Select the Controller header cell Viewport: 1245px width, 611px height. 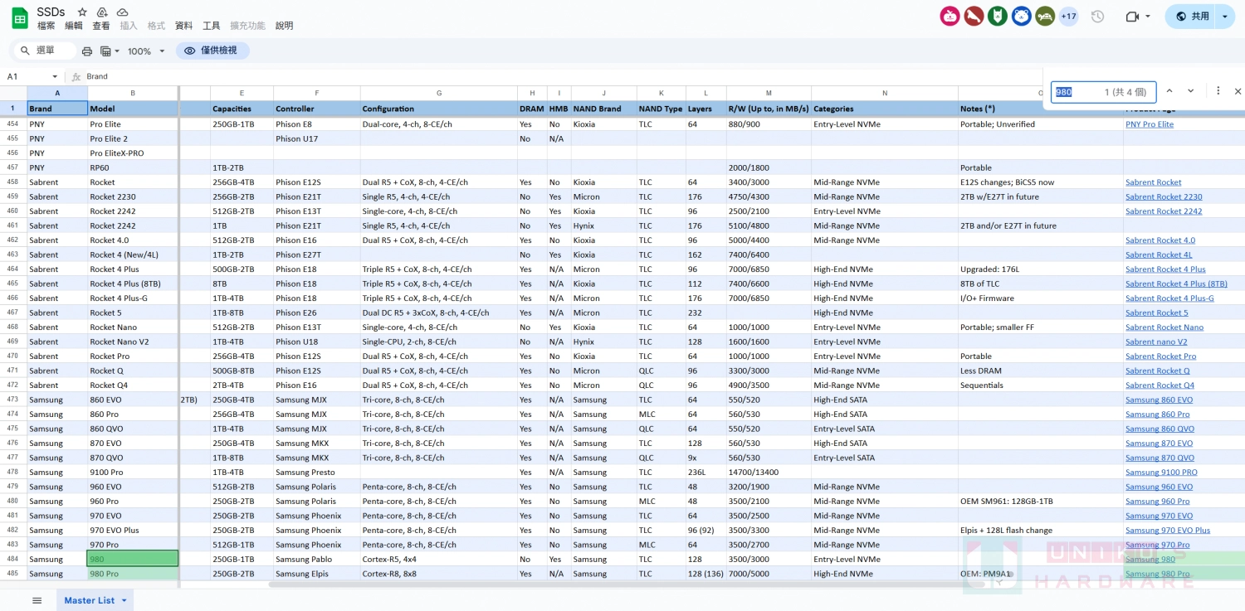tap(316, 109)
